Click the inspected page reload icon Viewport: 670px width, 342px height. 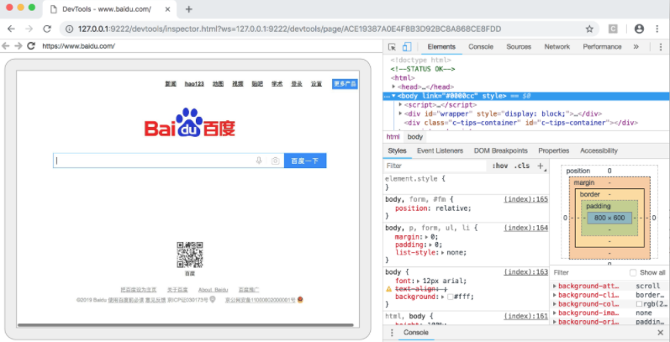(31, 45)
